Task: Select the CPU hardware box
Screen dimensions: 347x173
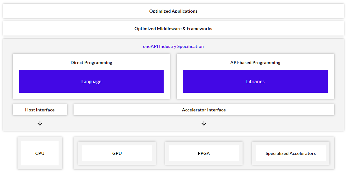Action: tap(40, 153)
